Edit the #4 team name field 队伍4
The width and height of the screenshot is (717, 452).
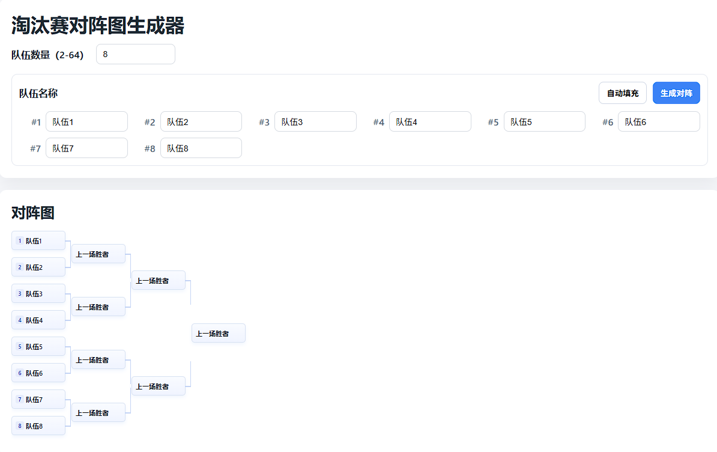click(x=430, y=121)
